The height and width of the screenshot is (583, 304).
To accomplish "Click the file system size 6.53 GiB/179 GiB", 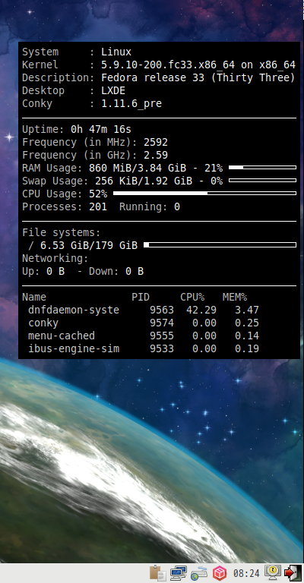I will (x=89, y=245).
